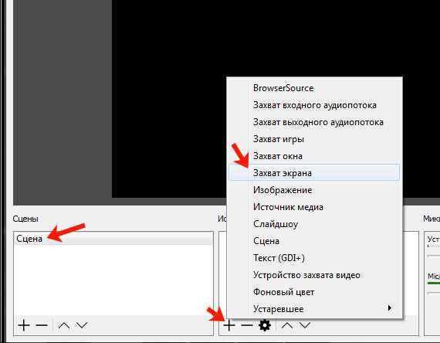Add a new scene with plus icon
Screen dimensions: 440x343
pos(24,325)
